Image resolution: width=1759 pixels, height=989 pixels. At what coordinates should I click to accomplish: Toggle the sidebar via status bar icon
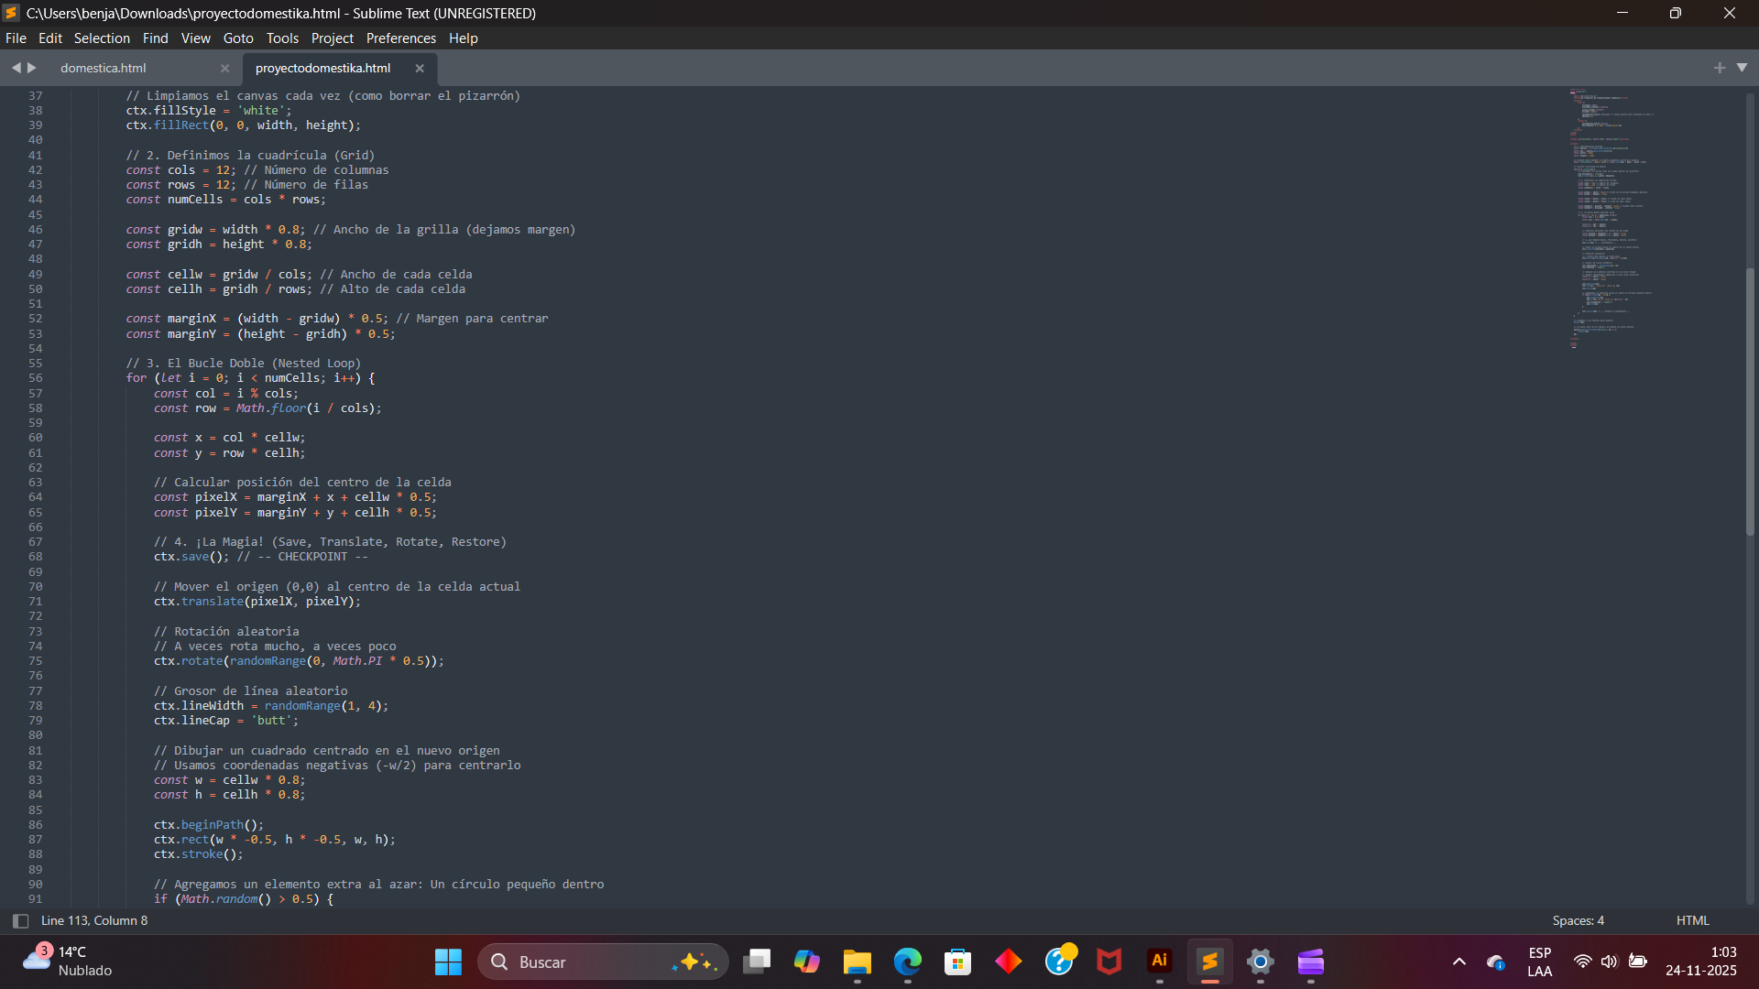(x=20, y=921)
